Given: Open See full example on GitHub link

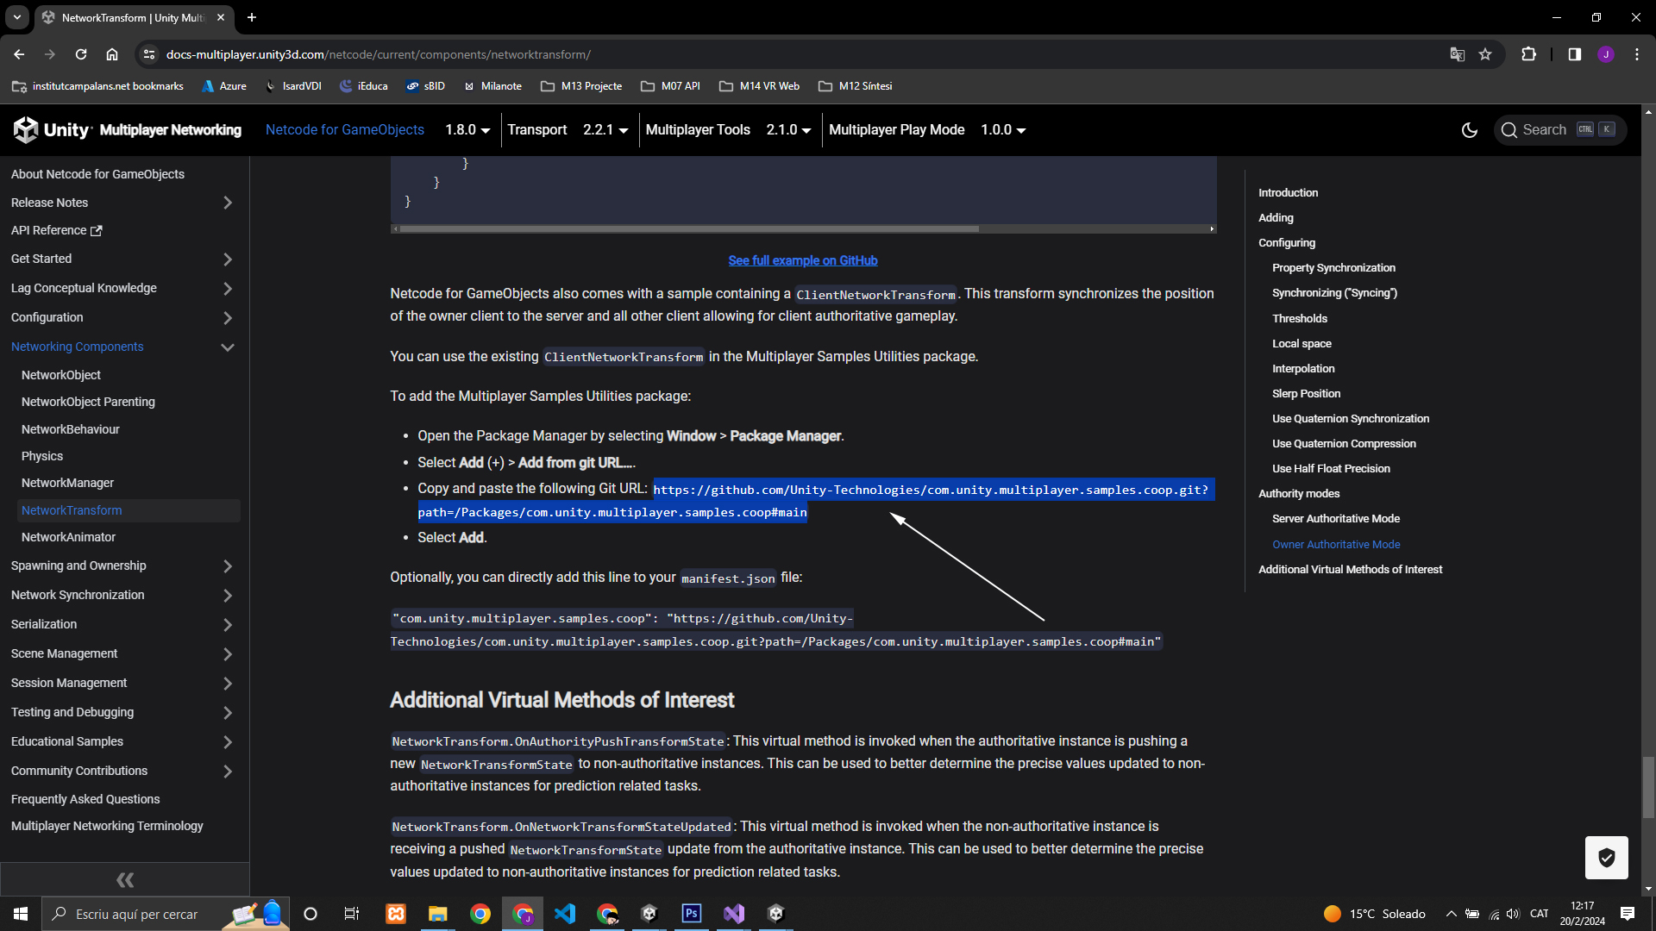Looking at the screenshot, I should [x=802, y=260].
